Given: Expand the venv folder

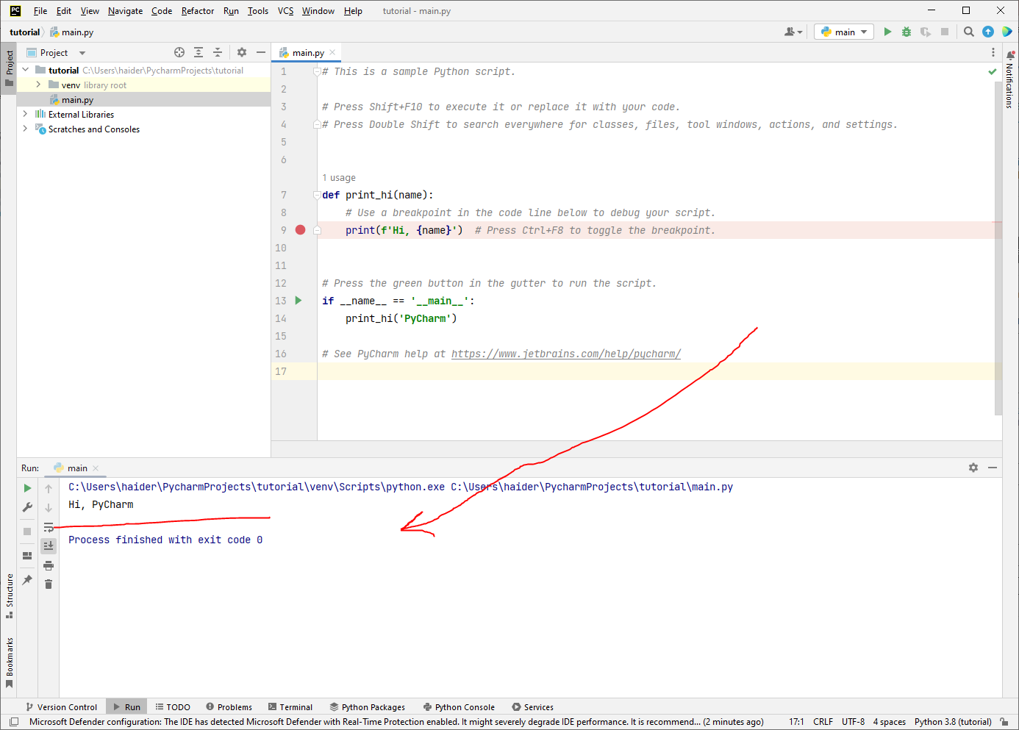Looking at the screenshot, I should pos(38,85).
